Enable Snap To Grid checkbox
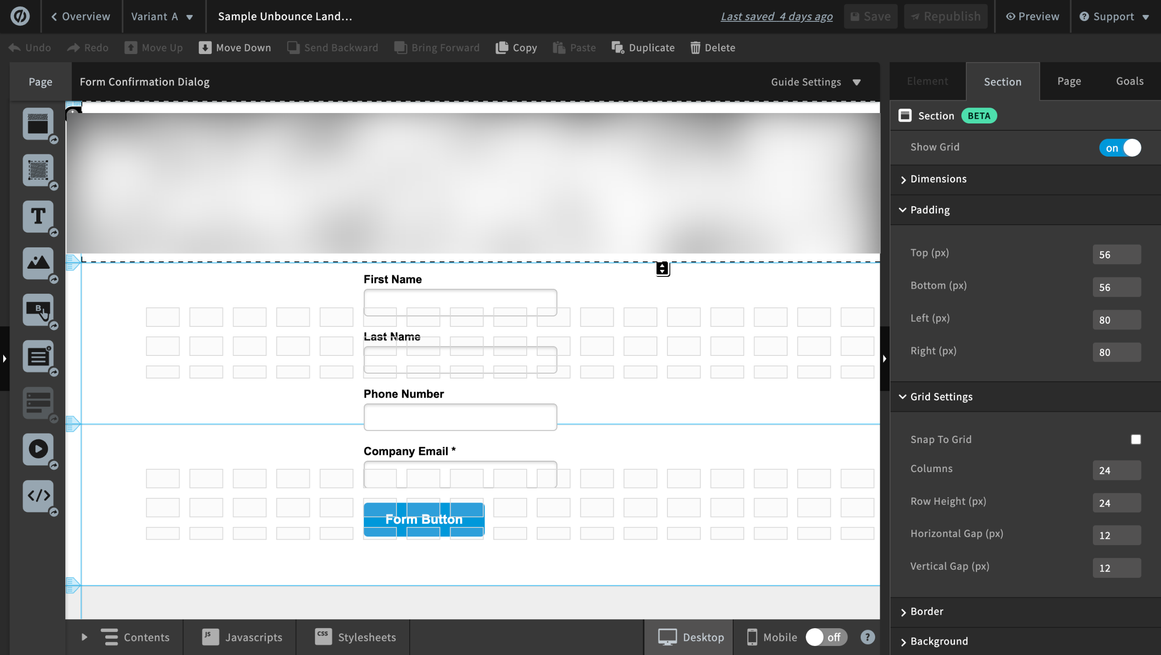 pos(1136,439)
